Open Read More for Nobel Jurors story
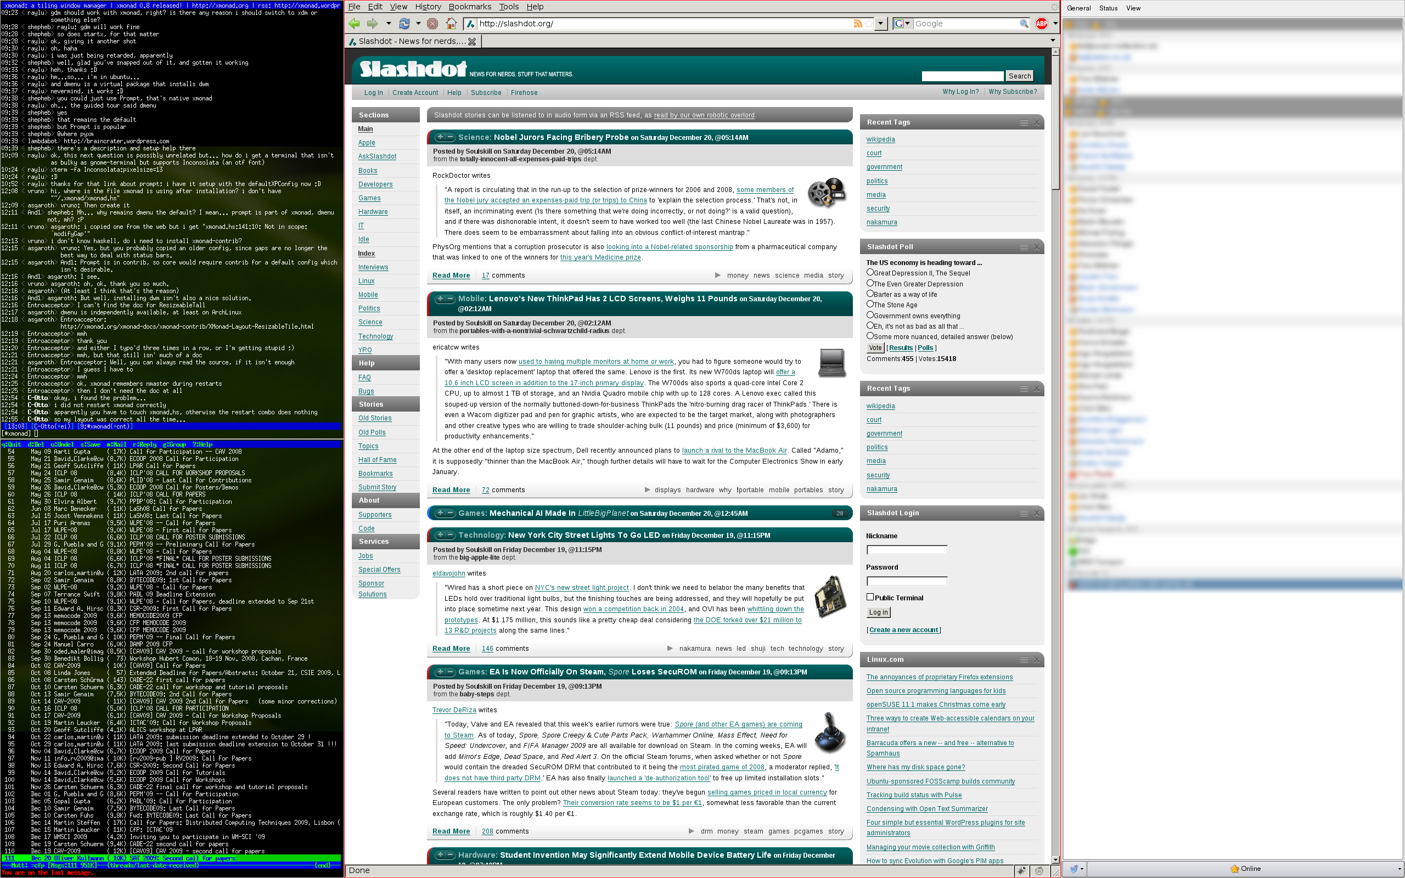 (451, 276)
